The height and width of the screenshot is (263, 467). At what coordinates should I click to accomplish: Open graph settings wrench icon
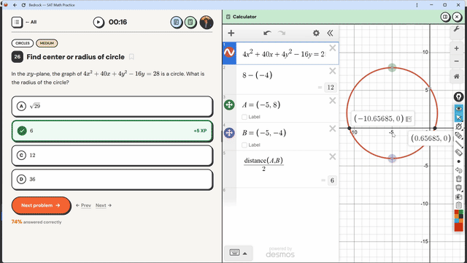[456, 29]
